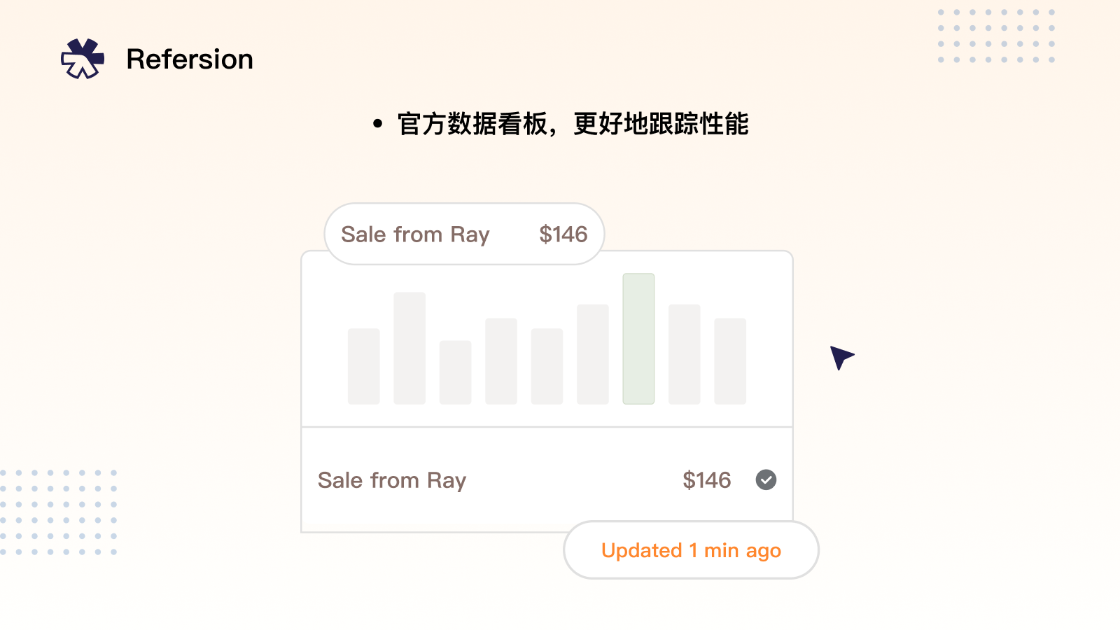Image resolution: width=1120 pixels, height=630 pixels.
Task: Click "Sale from Ray" in the tooltip pill
Action: (415, 234)
